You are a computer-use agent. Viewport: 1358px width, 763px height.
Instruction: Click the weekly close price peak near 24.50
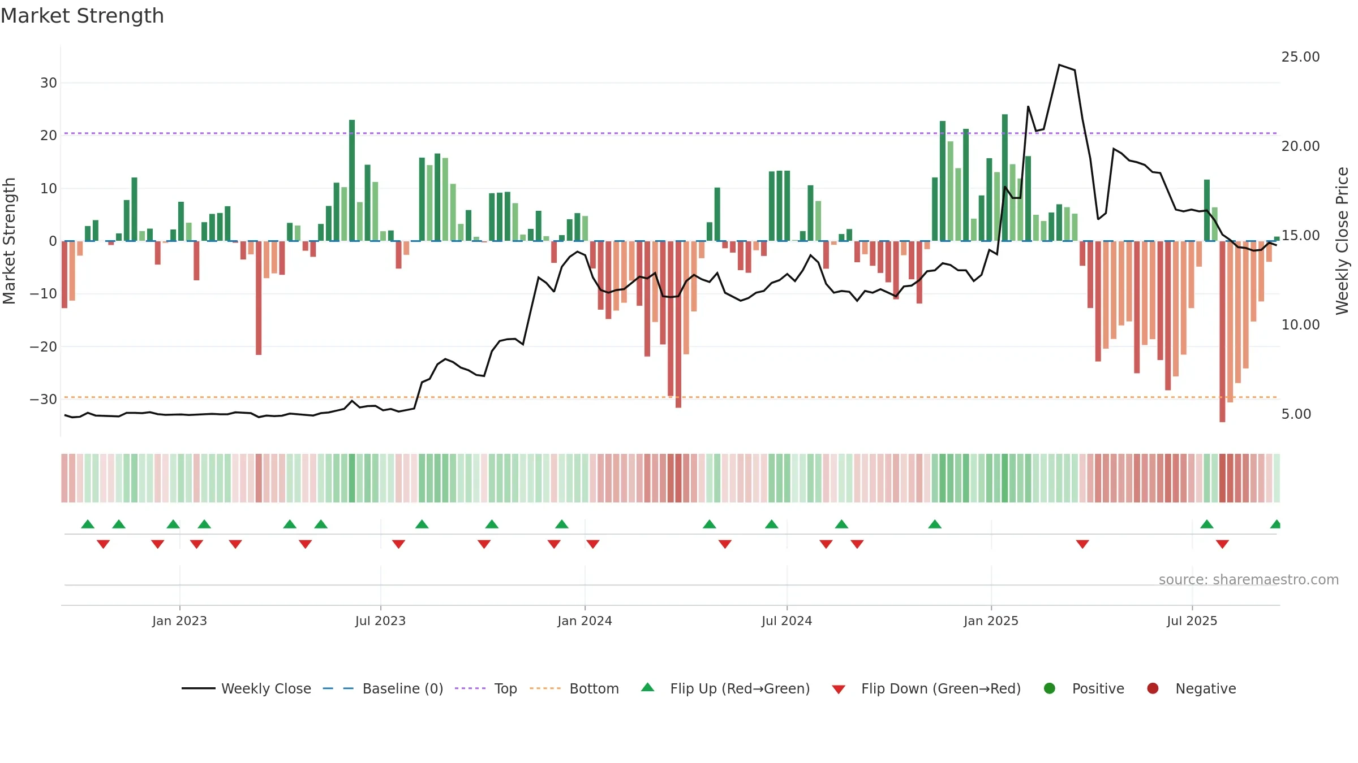(1059, 65)
